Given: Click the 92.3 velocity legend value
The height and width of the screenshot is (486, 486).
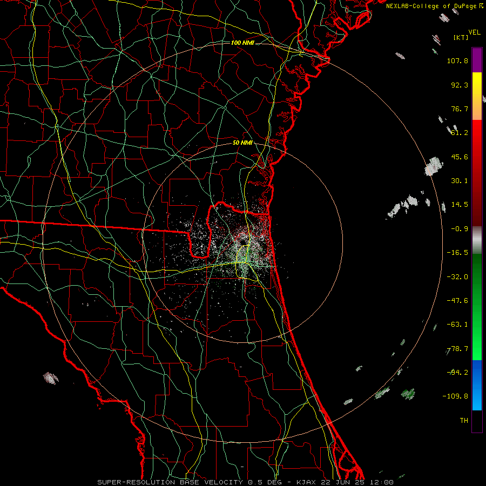Looking at the screenshot, I should pyautogui.click(x=460, y=85).
